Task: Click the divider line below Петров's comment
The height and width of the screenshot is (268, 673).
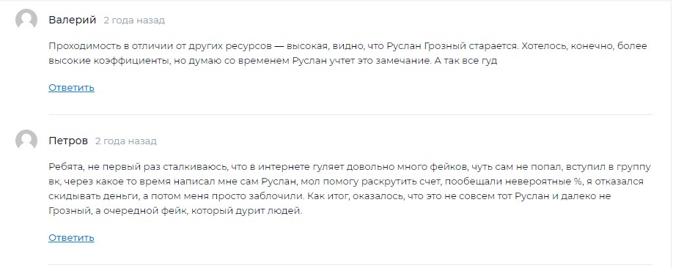Action: point(350,264)
